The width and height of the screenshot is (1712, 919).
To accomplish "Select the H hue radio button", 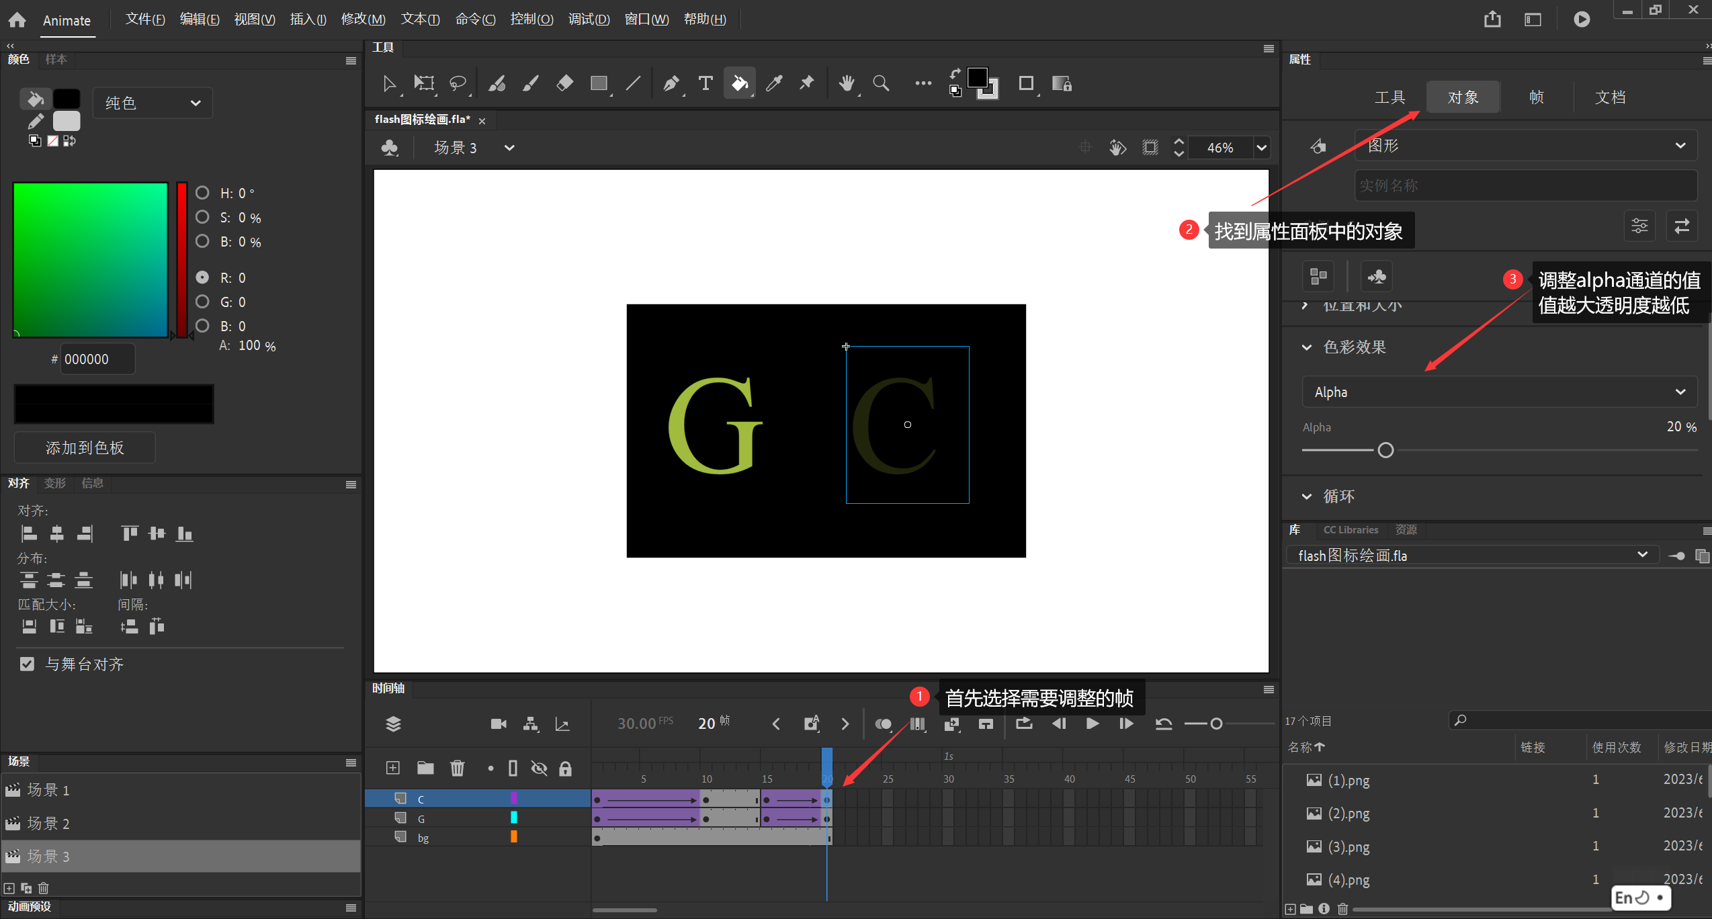I will (x=202, y=193).
